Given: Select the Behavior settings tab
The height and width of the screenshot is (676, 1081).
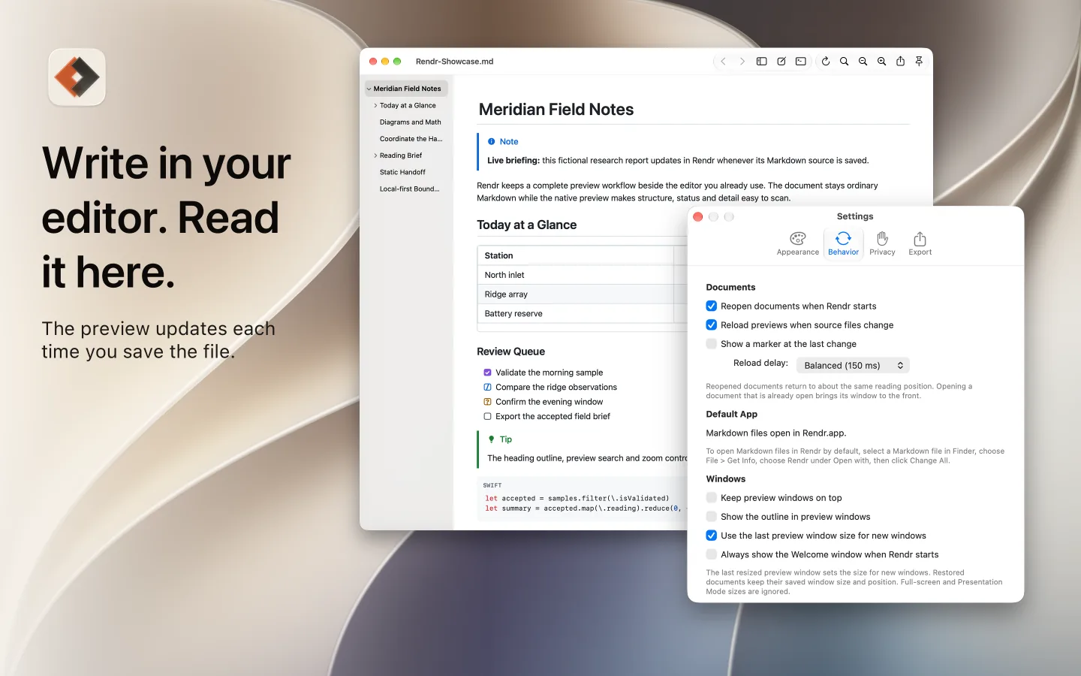Looking at the screenshot, I should click(843, 243).
